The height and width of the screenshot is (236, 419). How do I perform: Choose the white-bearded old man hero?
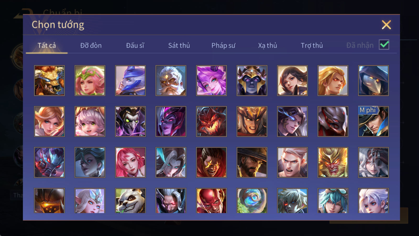171,81
